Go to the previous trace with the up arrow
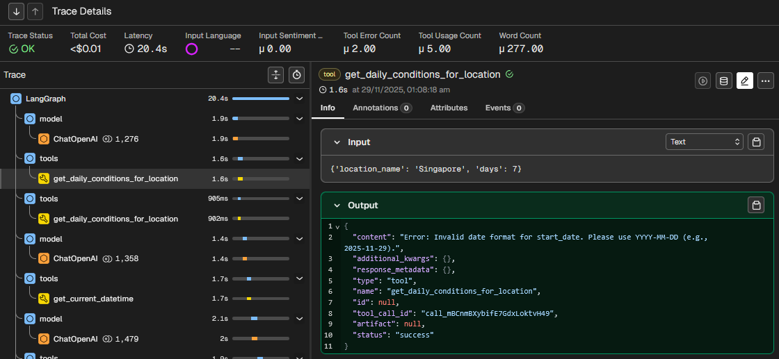This screenshot has height=359, width=779. click(x=35, y=11)
